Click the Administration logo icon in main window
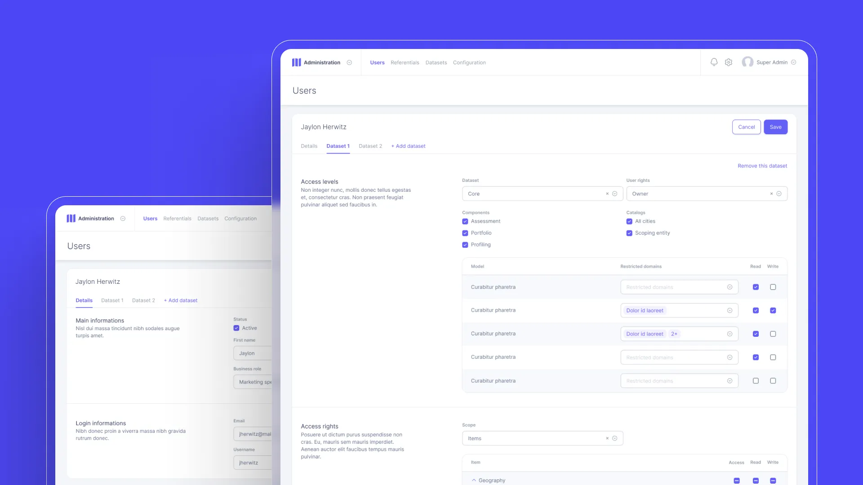Image resolution: width=863 pixels, height=485 pixels. pos(296,62)
